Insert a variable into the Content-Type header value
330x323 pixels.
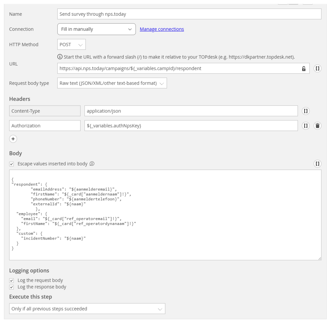(305, 111)
